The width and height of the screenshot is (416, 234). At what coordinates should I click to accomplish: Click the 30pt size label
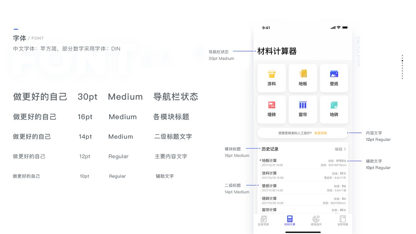(x=87, y=97)
